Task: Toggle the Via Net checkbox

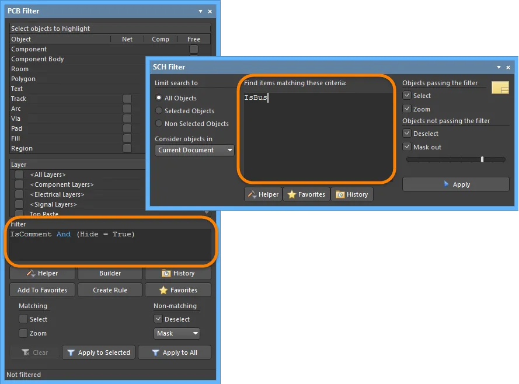Action: (127, 118)
